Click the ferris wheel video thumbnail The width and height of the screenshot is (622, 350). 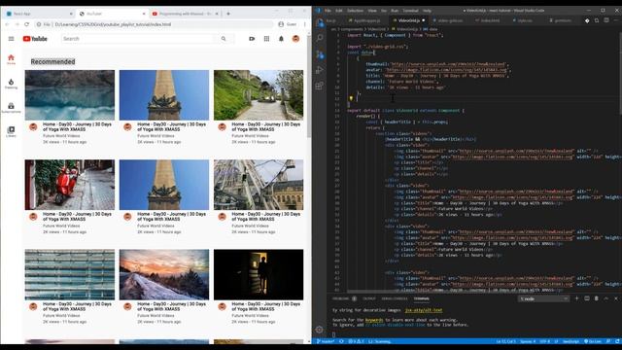pyautogui.click(x=259, y=185)
